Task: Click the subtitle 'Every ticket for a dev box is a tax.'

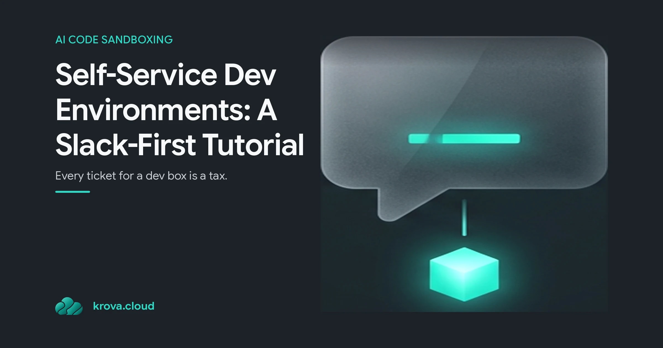Action: pos(141,176)
